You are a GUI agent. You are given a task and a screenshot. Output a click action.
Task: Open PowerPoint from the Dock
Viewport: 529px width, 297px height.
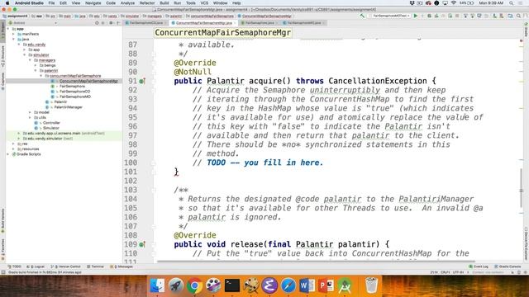point(326,286)
